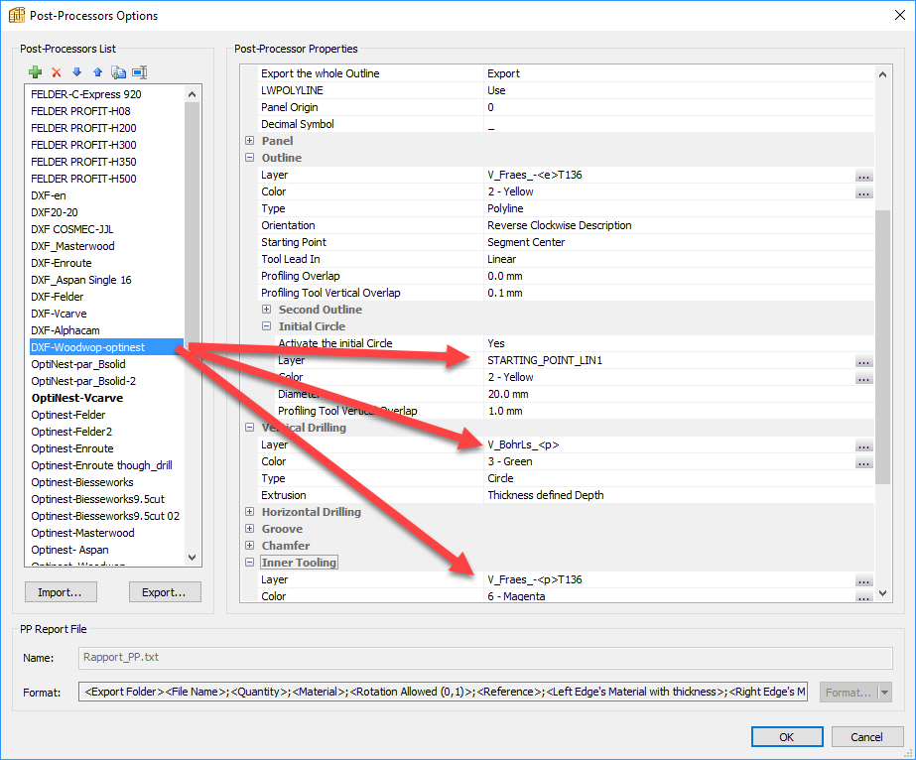This screenshot has width=916, height=760.
Task: Select DXF_Masterwood post-processor
Action: coord(72,246)
